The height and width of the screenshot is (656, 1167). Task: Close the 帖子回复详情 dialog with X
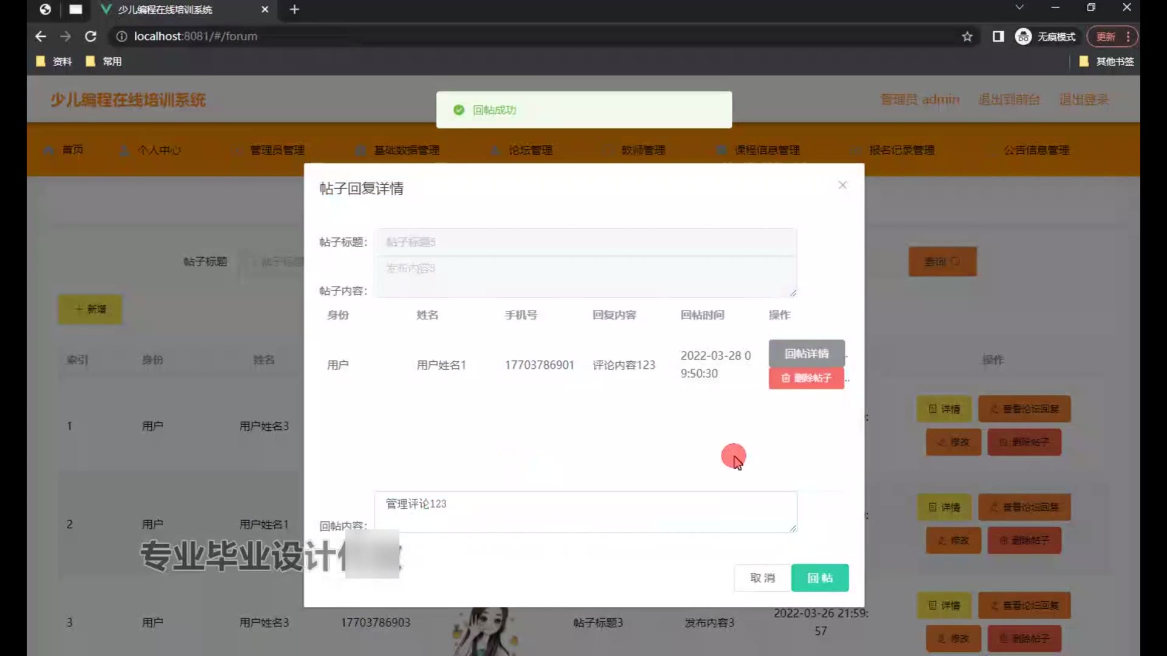(x=842, y=185)
